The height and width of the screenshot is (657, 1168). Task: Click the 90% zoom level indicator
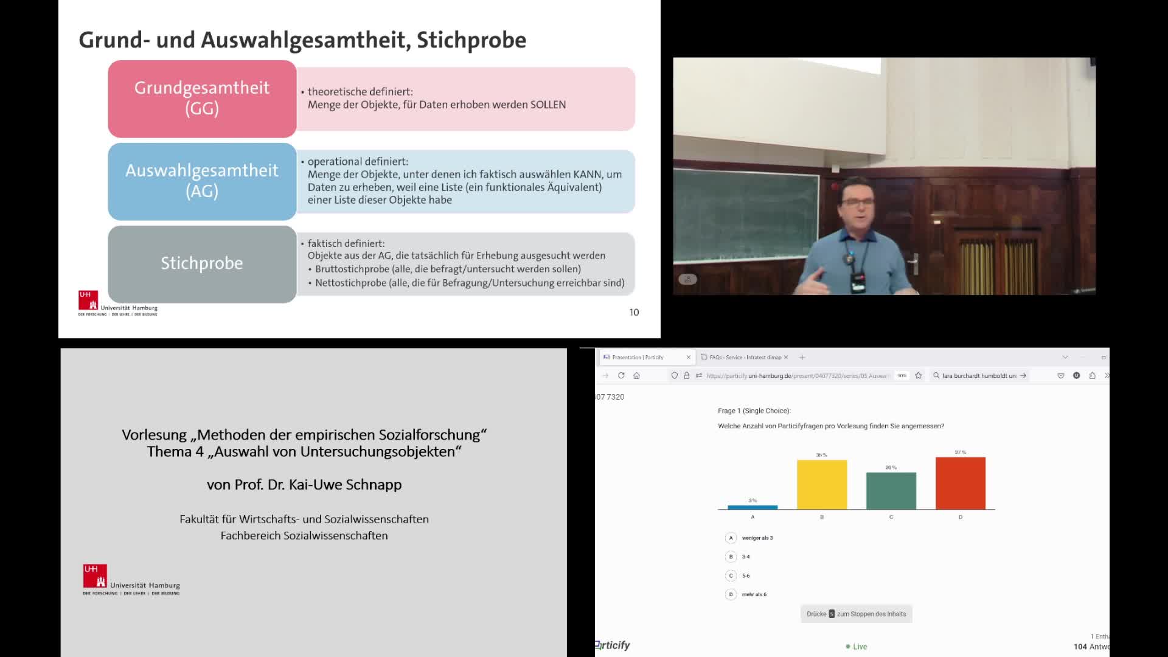(x=902, y=375)
